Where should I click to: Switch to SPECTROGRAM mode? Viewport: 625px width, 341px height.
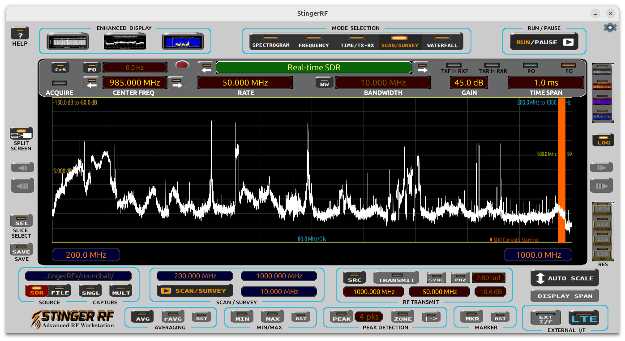tap(271, 42)
